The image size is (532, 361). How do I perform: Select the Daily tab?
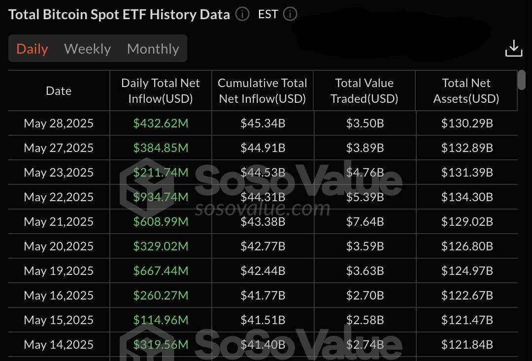[32, 49]
